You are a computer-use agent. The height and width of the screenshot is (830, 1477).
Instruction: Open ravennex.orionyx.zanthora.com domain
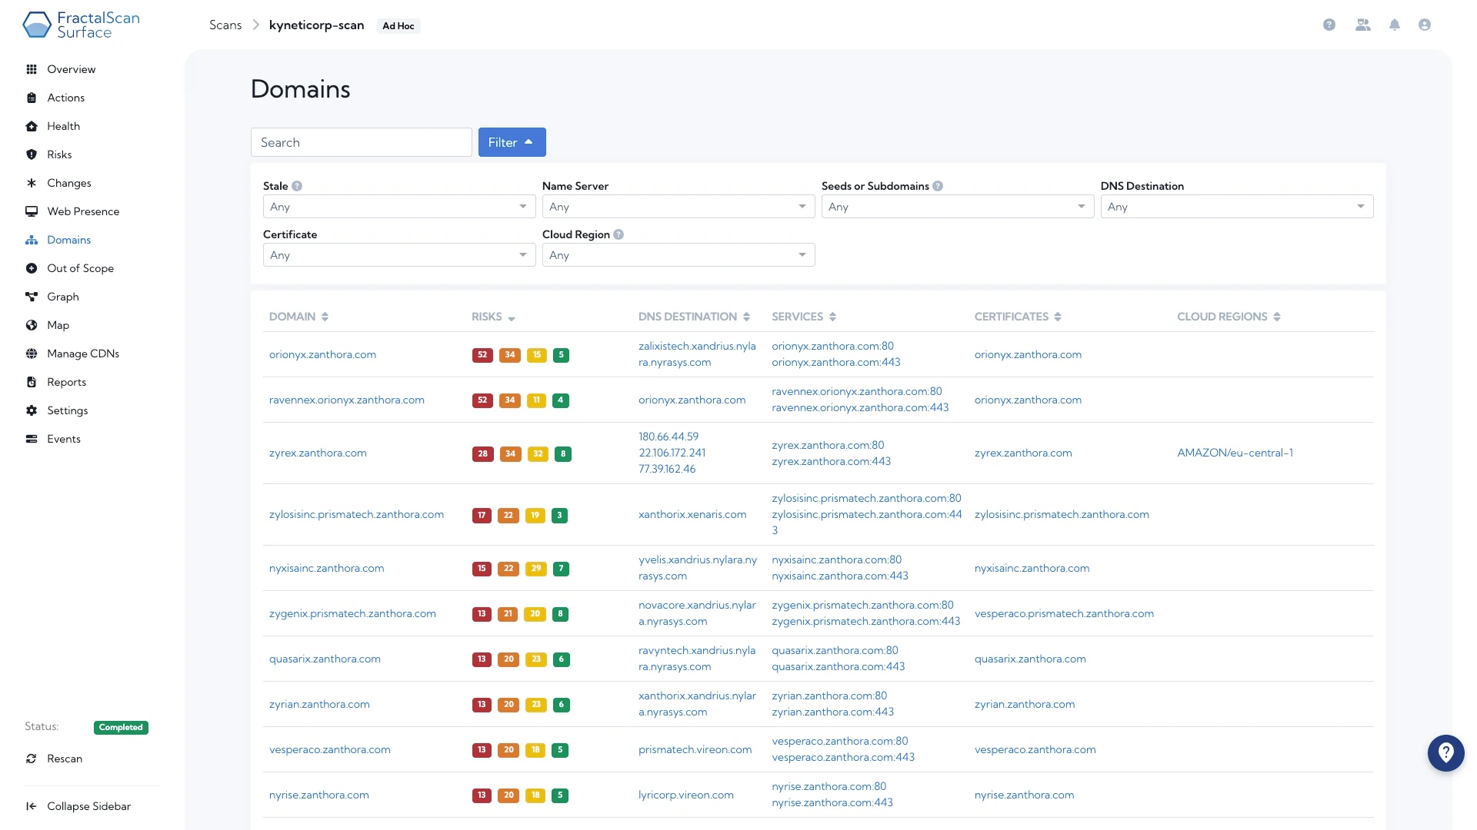[346, 400]
